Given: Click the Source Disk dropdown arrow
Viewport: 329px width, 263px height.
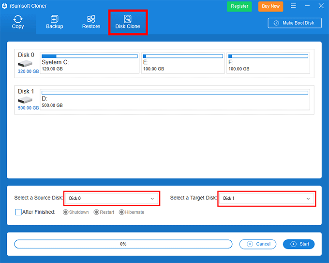Looking at the screenshot, I should [152, 198].
